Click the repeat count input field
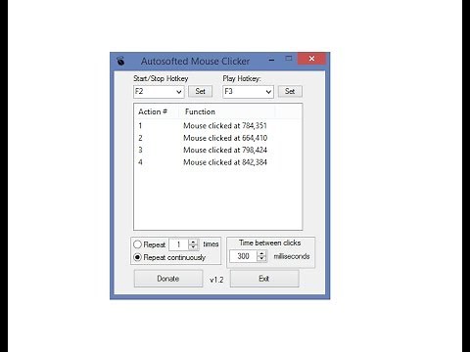 coord(178,244)
